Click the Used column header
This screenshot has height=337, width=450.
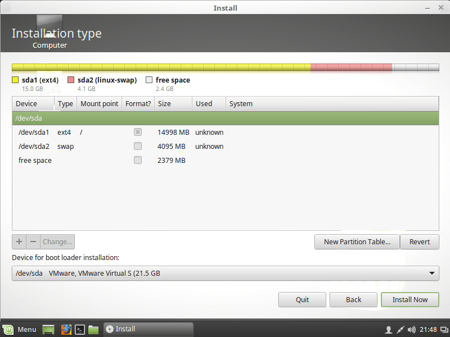pos(209,104)
